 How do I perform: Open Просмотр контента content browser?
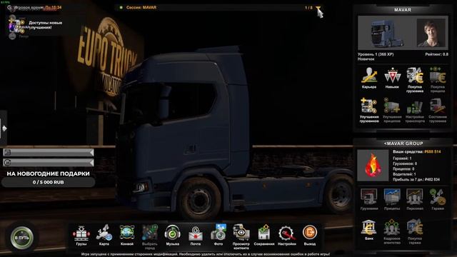(241, 237)
